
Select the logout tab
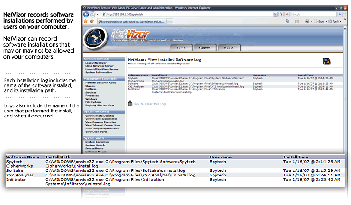(229, 47)
